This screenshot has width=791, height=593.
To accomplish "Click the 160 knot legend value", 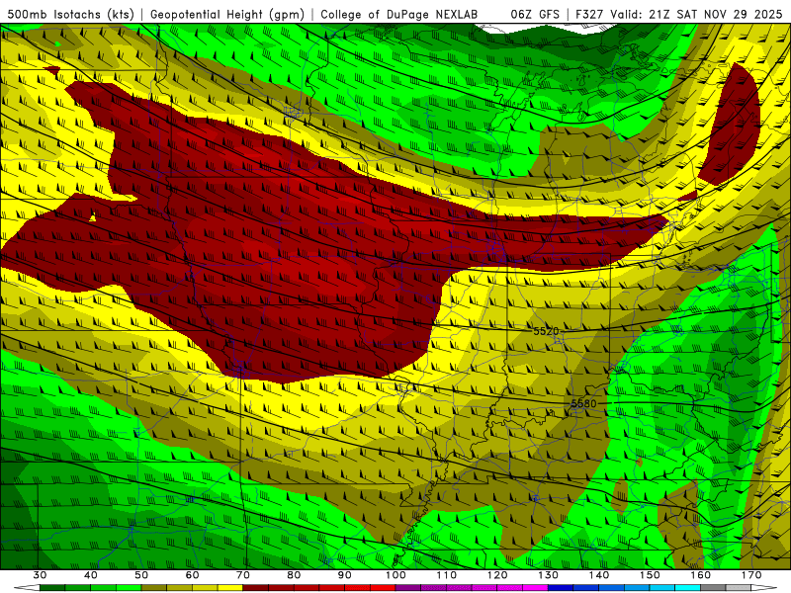I will pos(701,575).
